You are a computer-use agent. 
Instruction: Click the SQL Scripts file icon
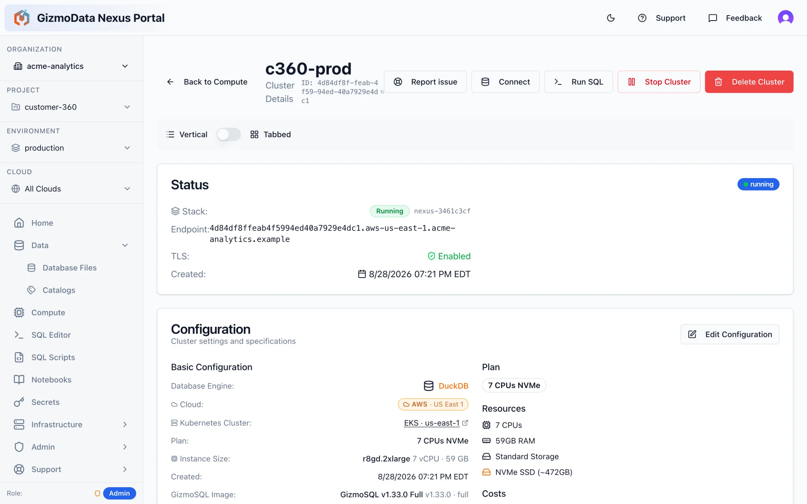pyautogui.click(x=19, y=357)
